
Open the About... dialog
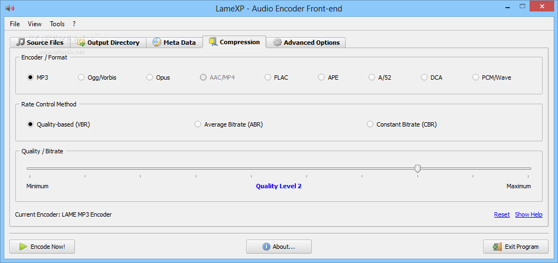[279, 247]
